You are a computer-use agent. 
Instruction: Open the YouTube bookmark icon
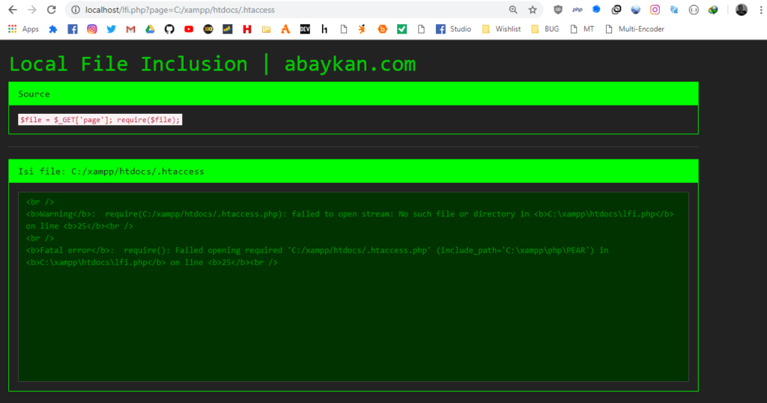tap(189, 29)
